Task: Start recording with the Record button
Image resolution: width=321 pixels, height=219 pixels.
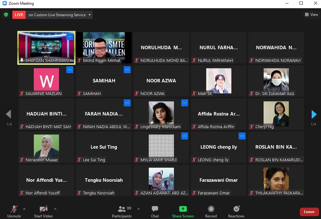Action: click(x=211, y=212)
